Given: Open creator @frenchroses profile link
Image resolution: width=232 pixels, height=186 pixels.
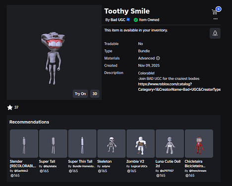Looking at the screenshot, I should [x=198, y=171].
